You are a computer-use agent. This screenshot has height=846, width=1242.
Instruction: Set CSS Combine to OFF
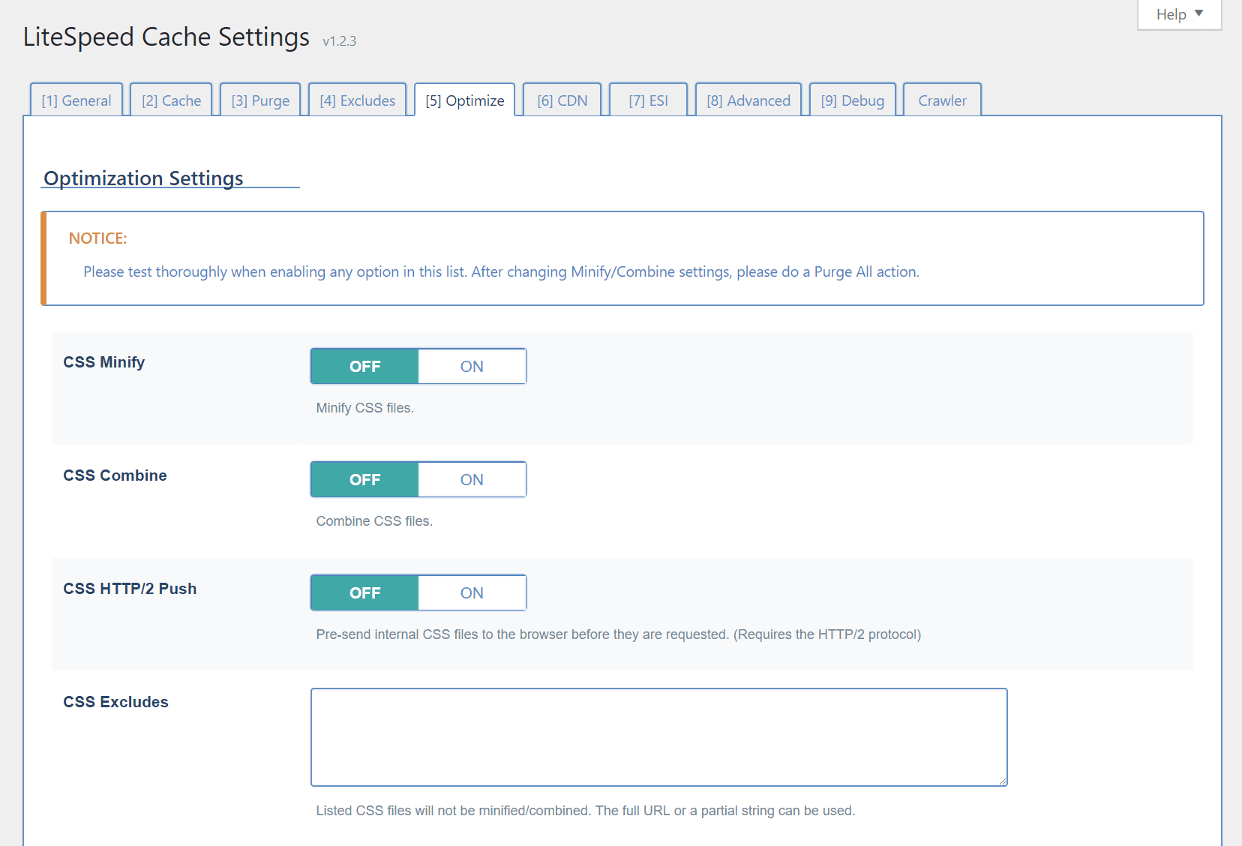point(365,479)
